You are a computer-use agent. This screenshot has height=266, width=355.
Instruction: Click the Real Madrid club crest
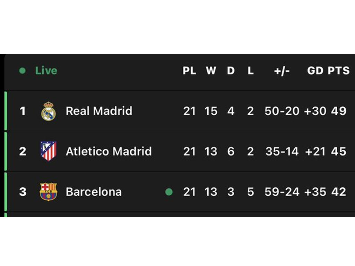(48, 111)
